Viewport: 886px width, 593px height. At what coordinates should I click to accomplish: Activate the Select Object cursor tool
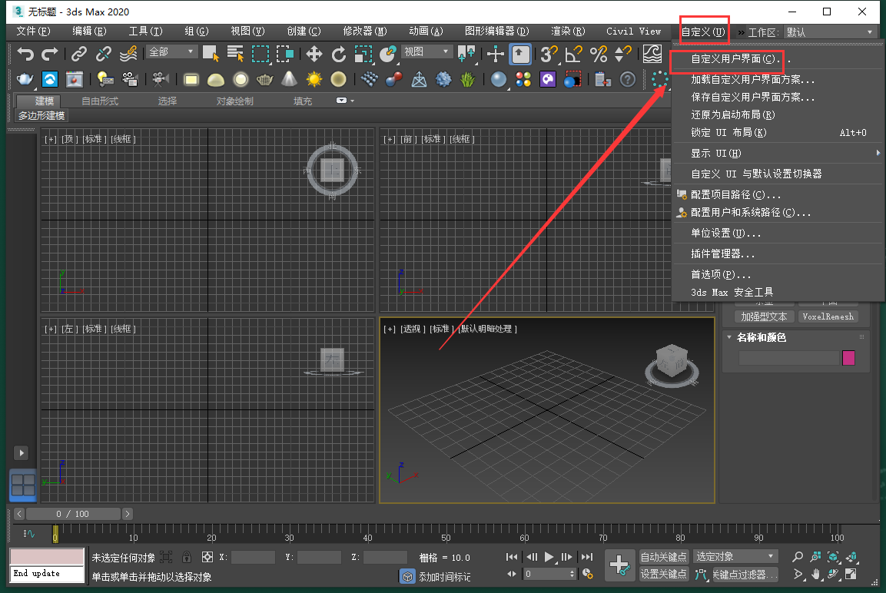(x=211, y=54)
